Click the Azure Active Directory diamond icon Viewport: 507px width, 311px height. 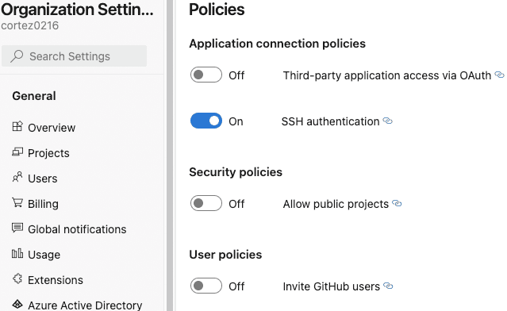17,304
